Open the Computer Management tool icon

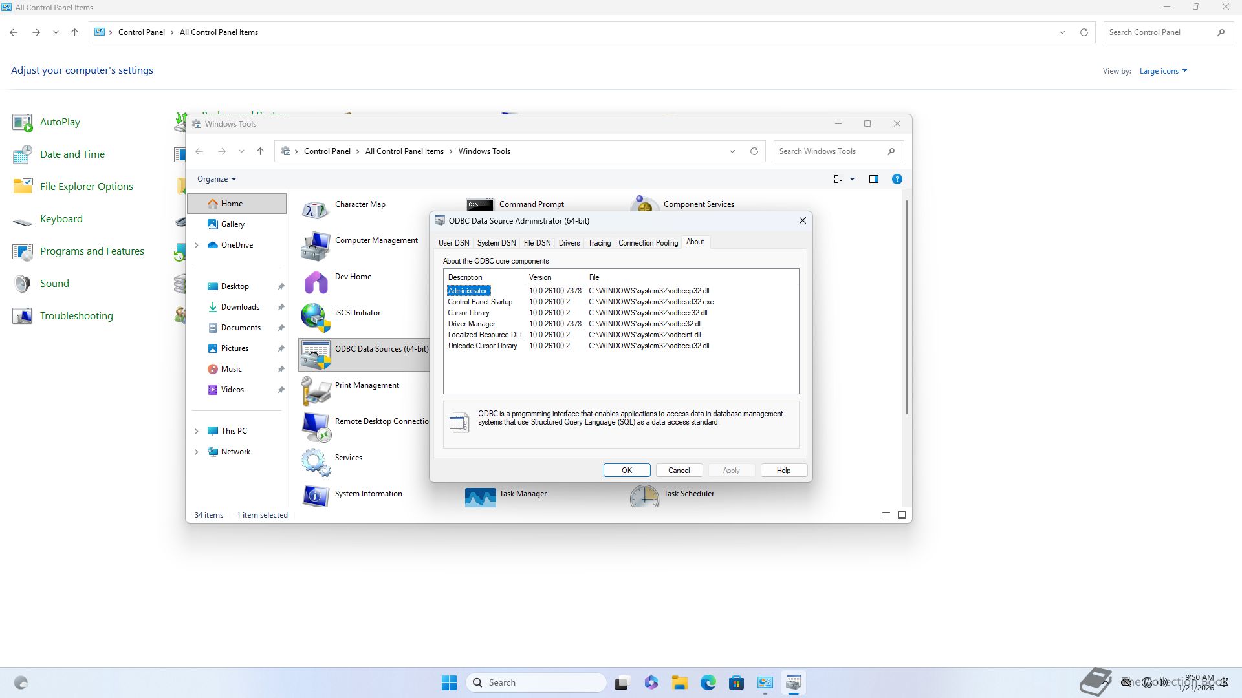click(x=315, y=246)
